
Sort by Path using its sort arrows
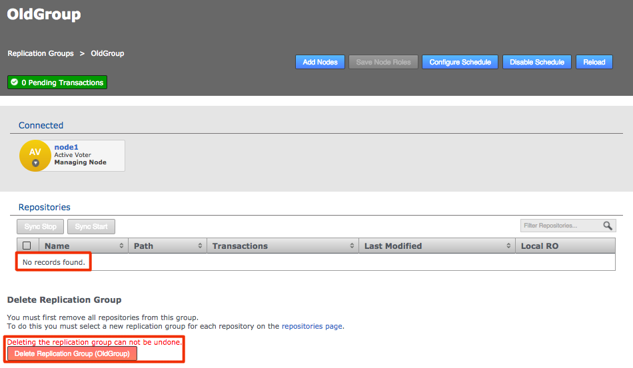[x=200, y=246]
